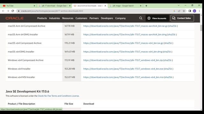204x114 pixels.
Task: Click the Google icon in address bar
Action: (x=174, y=11)
